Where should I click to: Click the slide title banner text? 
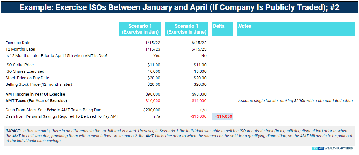click(179, 7)
